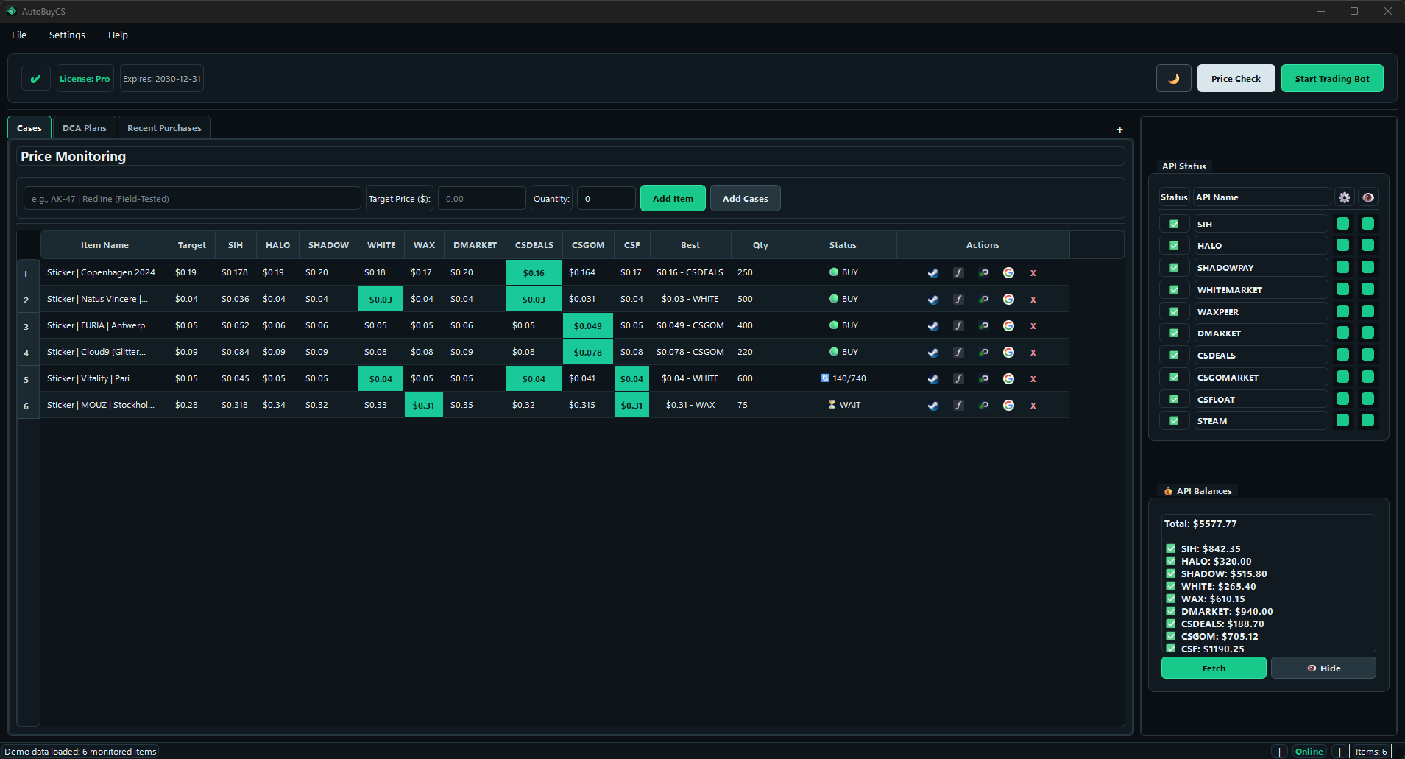Click the Add Item button
This screenshot has height=759, width=1405.
click(x=673, y=198)
